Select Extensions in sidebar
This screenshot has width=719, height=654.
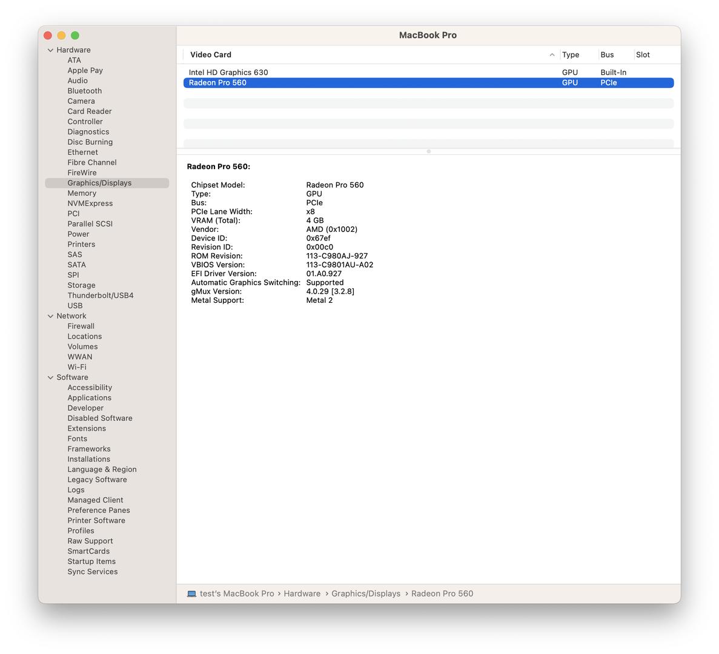[86, 429]
